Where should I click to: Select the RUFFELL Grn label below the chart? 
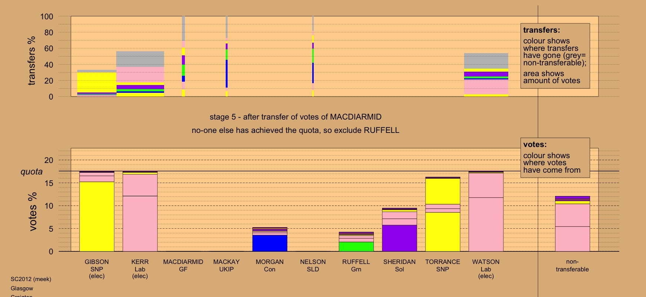tap(356, 265)
